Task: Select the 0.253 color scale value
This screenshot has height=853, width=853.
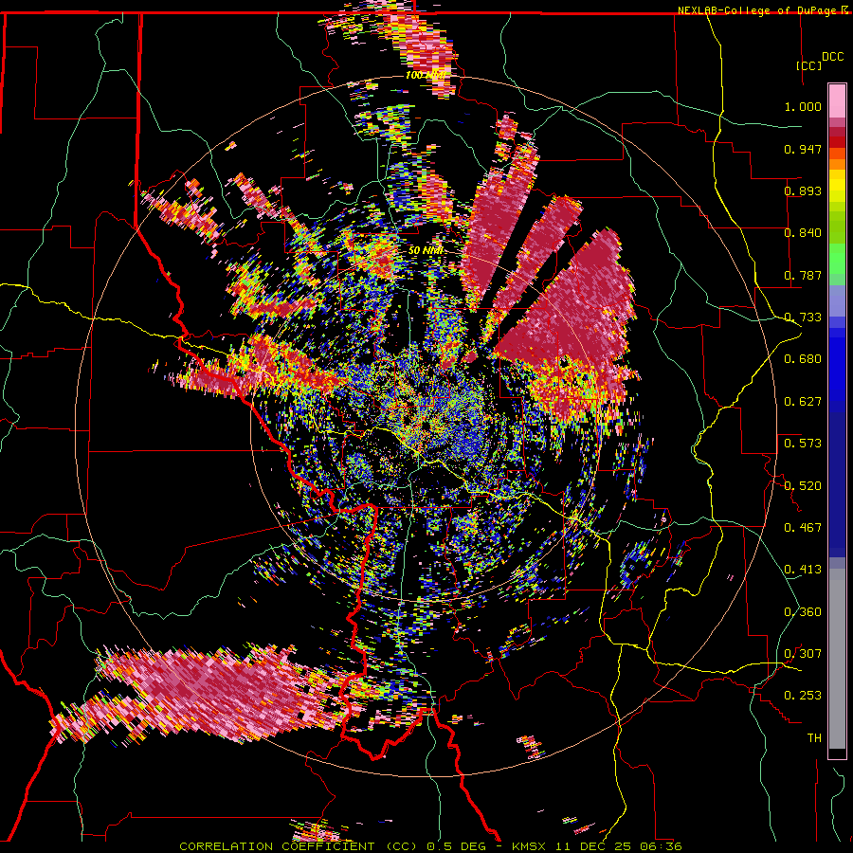Action: 803,696
